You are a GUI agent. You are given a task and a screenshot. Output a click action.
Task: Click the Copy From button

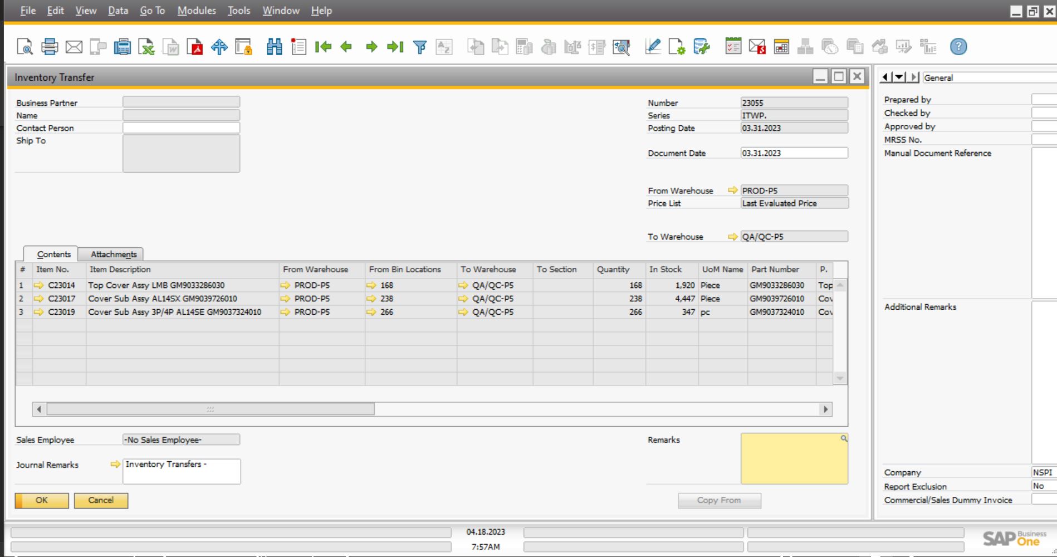coord(719,500)
